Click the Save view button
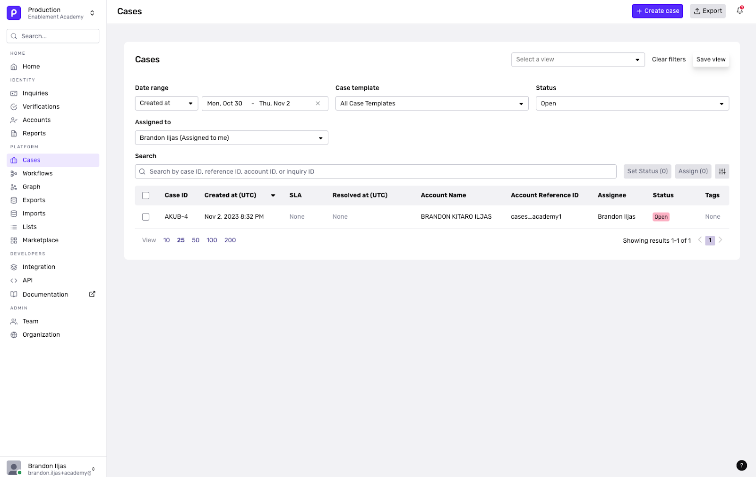Screen dimensions: 756x477 [x=711, y=60]
